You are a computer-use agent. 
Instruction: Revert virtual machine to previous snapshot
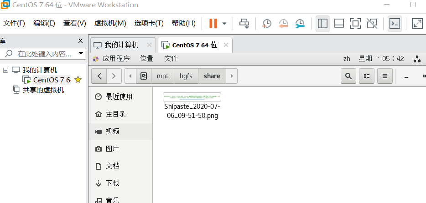[283, 23]
